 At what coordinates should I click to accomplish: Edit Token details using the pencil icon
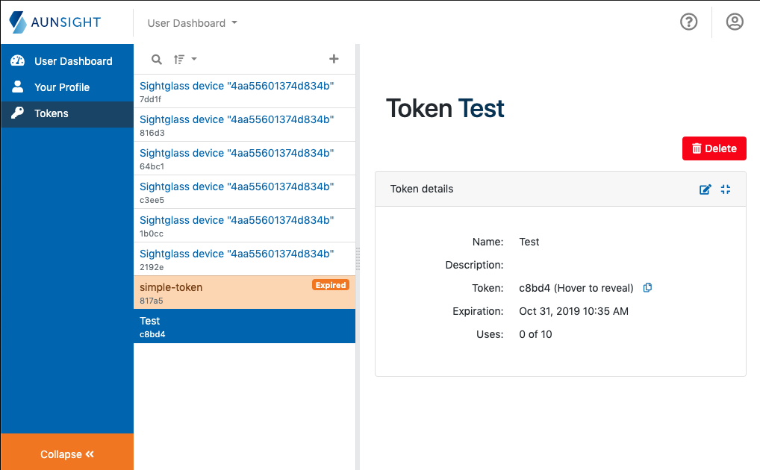pos(705,189)
